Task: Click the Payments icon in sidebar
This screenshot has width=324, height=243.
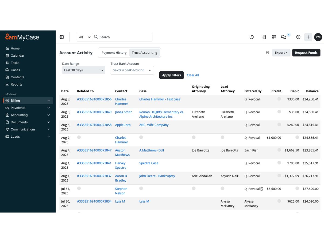Action: point(7,108)
